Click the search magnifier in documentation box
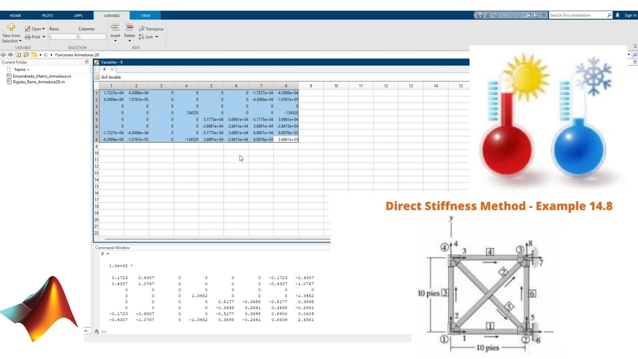This screenshot has width=638, height=359. (x=609, y=15)
